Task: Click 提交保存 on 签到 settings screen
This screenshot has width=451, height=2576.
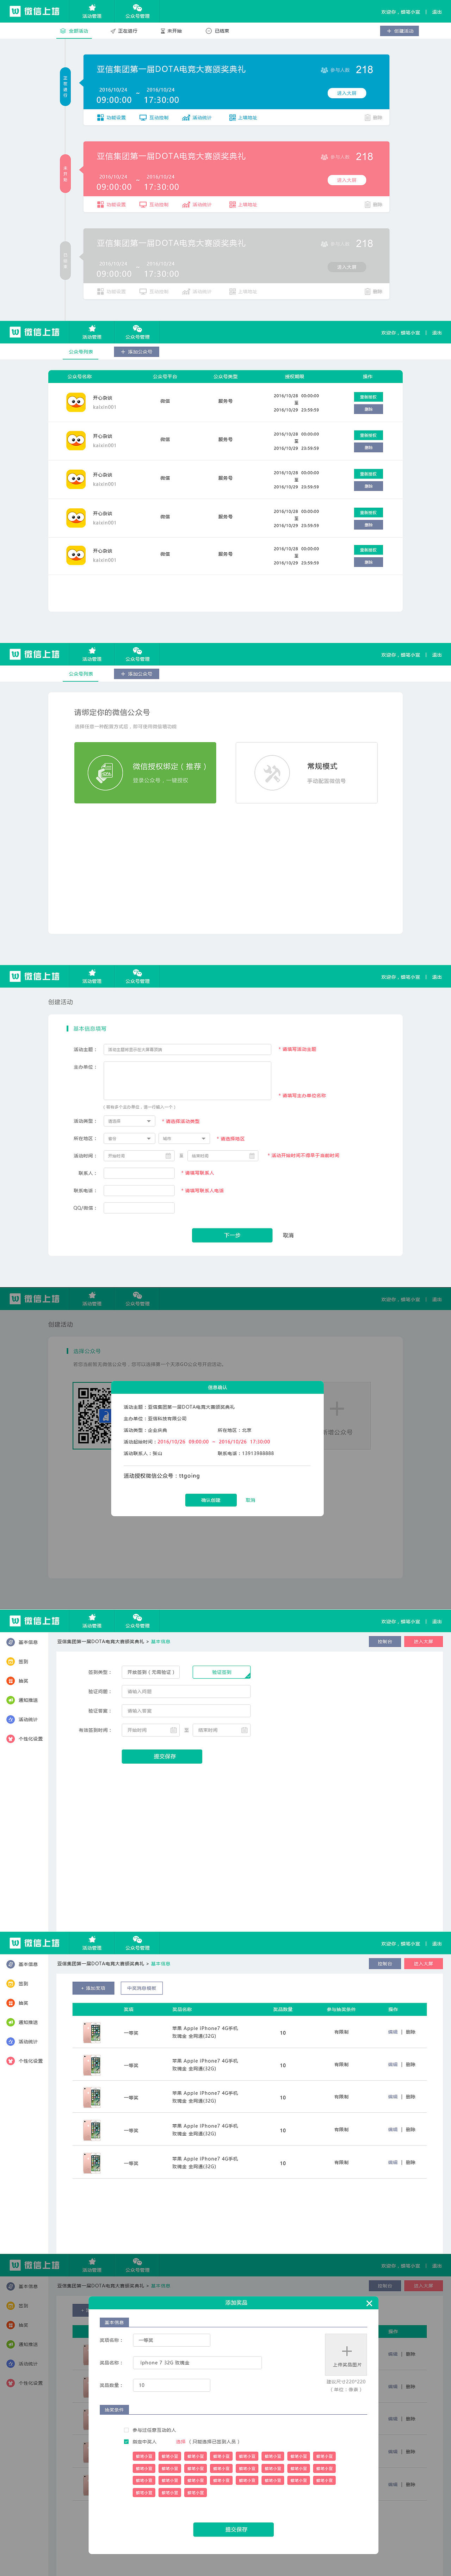Action: pos(162,1756)
